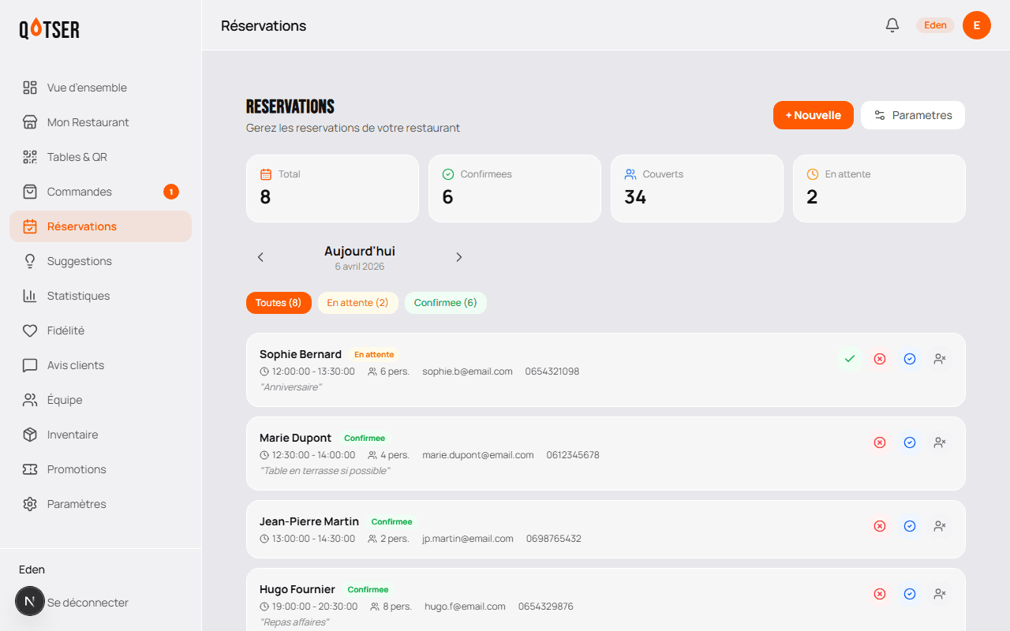
Task: Mark Sophie Bernard as no-show
Action: 940,359
